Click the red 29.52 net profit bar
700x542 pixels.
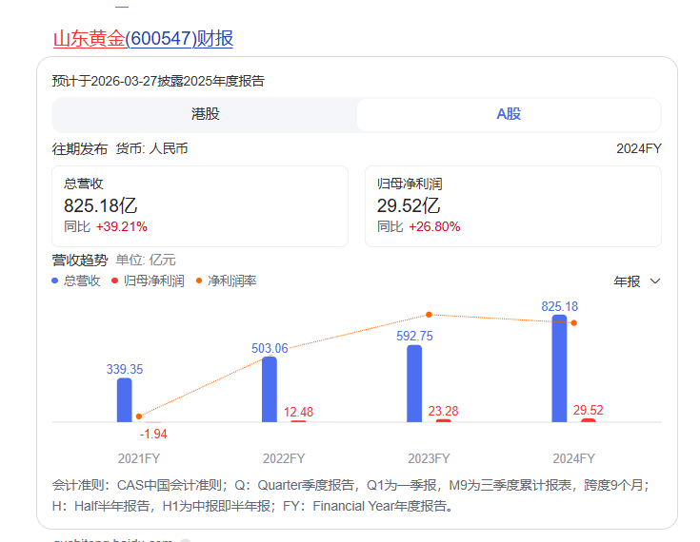tap(588, 420)
